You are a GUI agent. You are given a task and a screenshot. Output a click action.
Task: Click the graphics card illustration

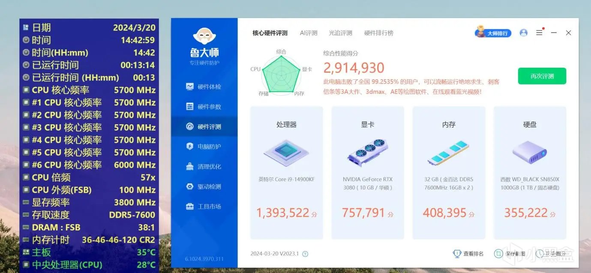click(367, 153)
